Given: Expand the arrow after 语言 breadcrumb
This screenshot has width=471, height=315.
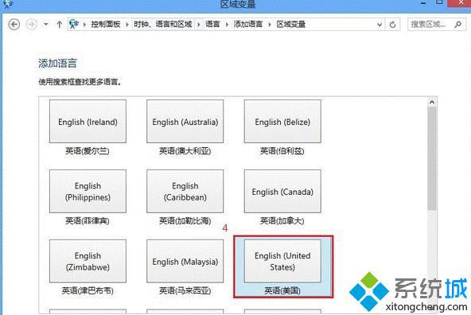Looking at the screenshot, I should tap(227, 25).
